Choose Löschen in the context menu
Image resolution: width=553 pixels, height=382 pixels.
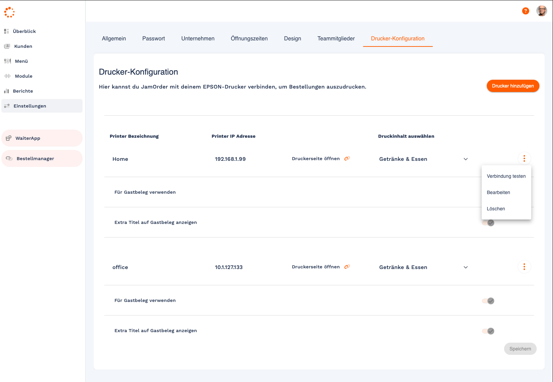coord(496,209)
